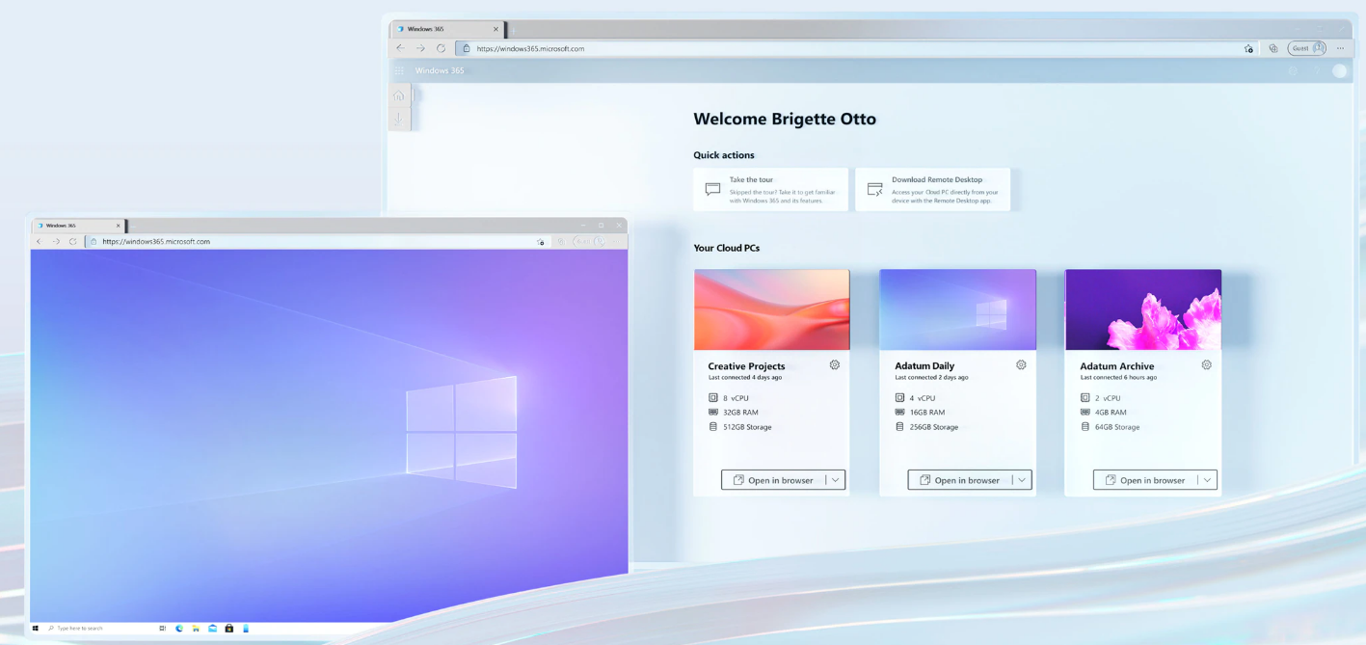The width and height of the screenshot is (1366, 645).
Task: Open settings gear for Adatum Archive
Action: 1206,365
